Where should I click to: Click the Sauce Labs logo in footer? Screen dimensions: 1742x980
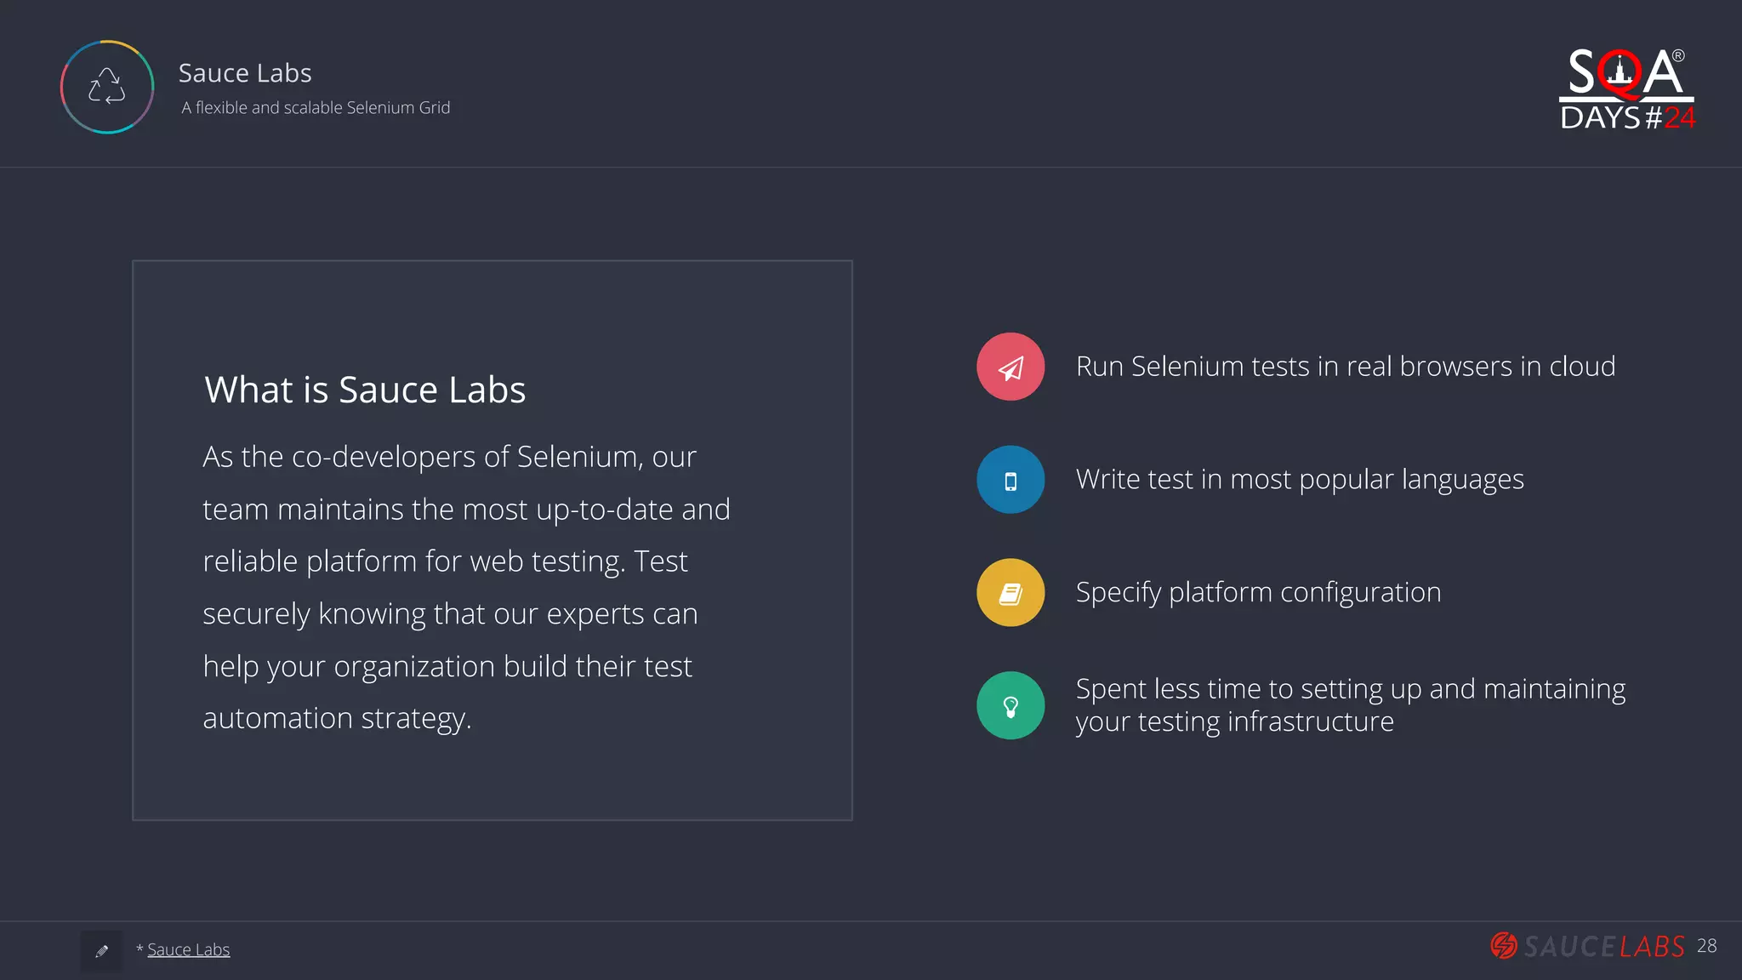(1587, 946)
